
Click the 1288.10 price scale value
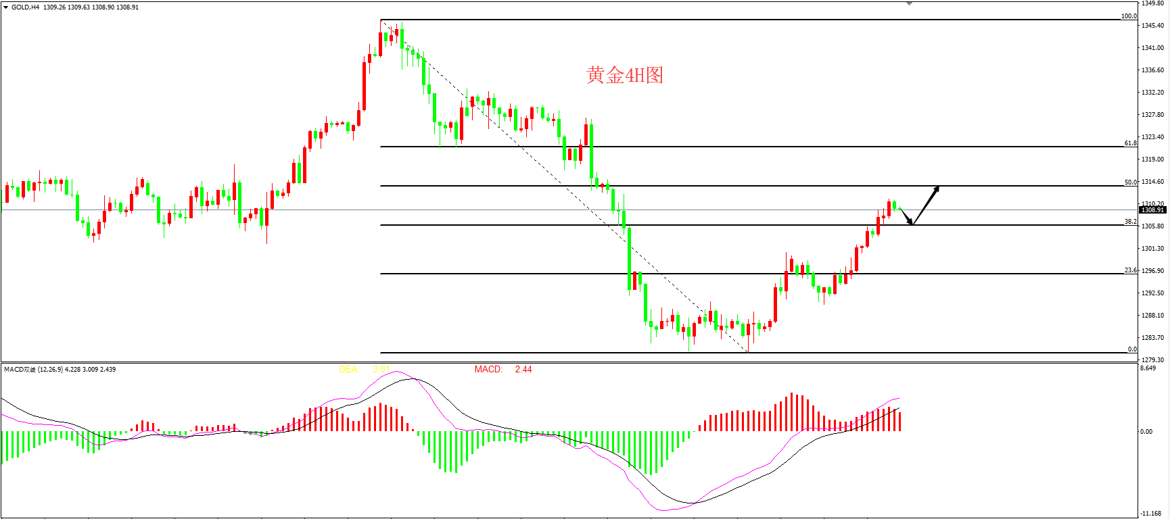pos(1153,316)
